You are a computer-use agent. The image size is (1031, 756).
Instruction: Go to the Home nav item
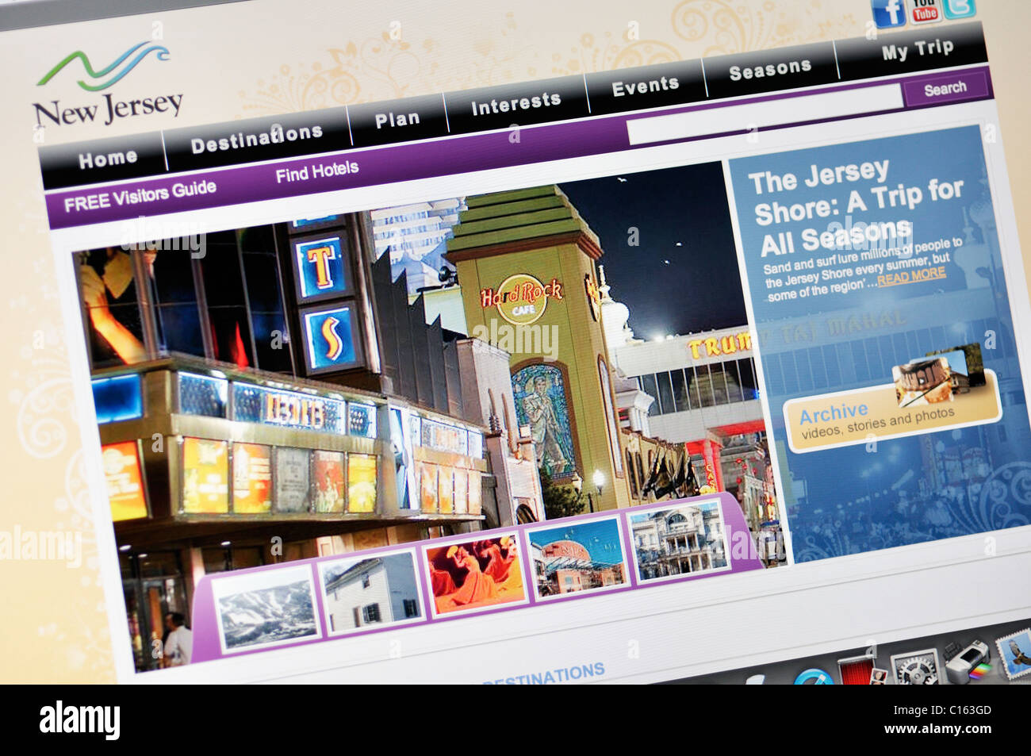tap(107, 159)
